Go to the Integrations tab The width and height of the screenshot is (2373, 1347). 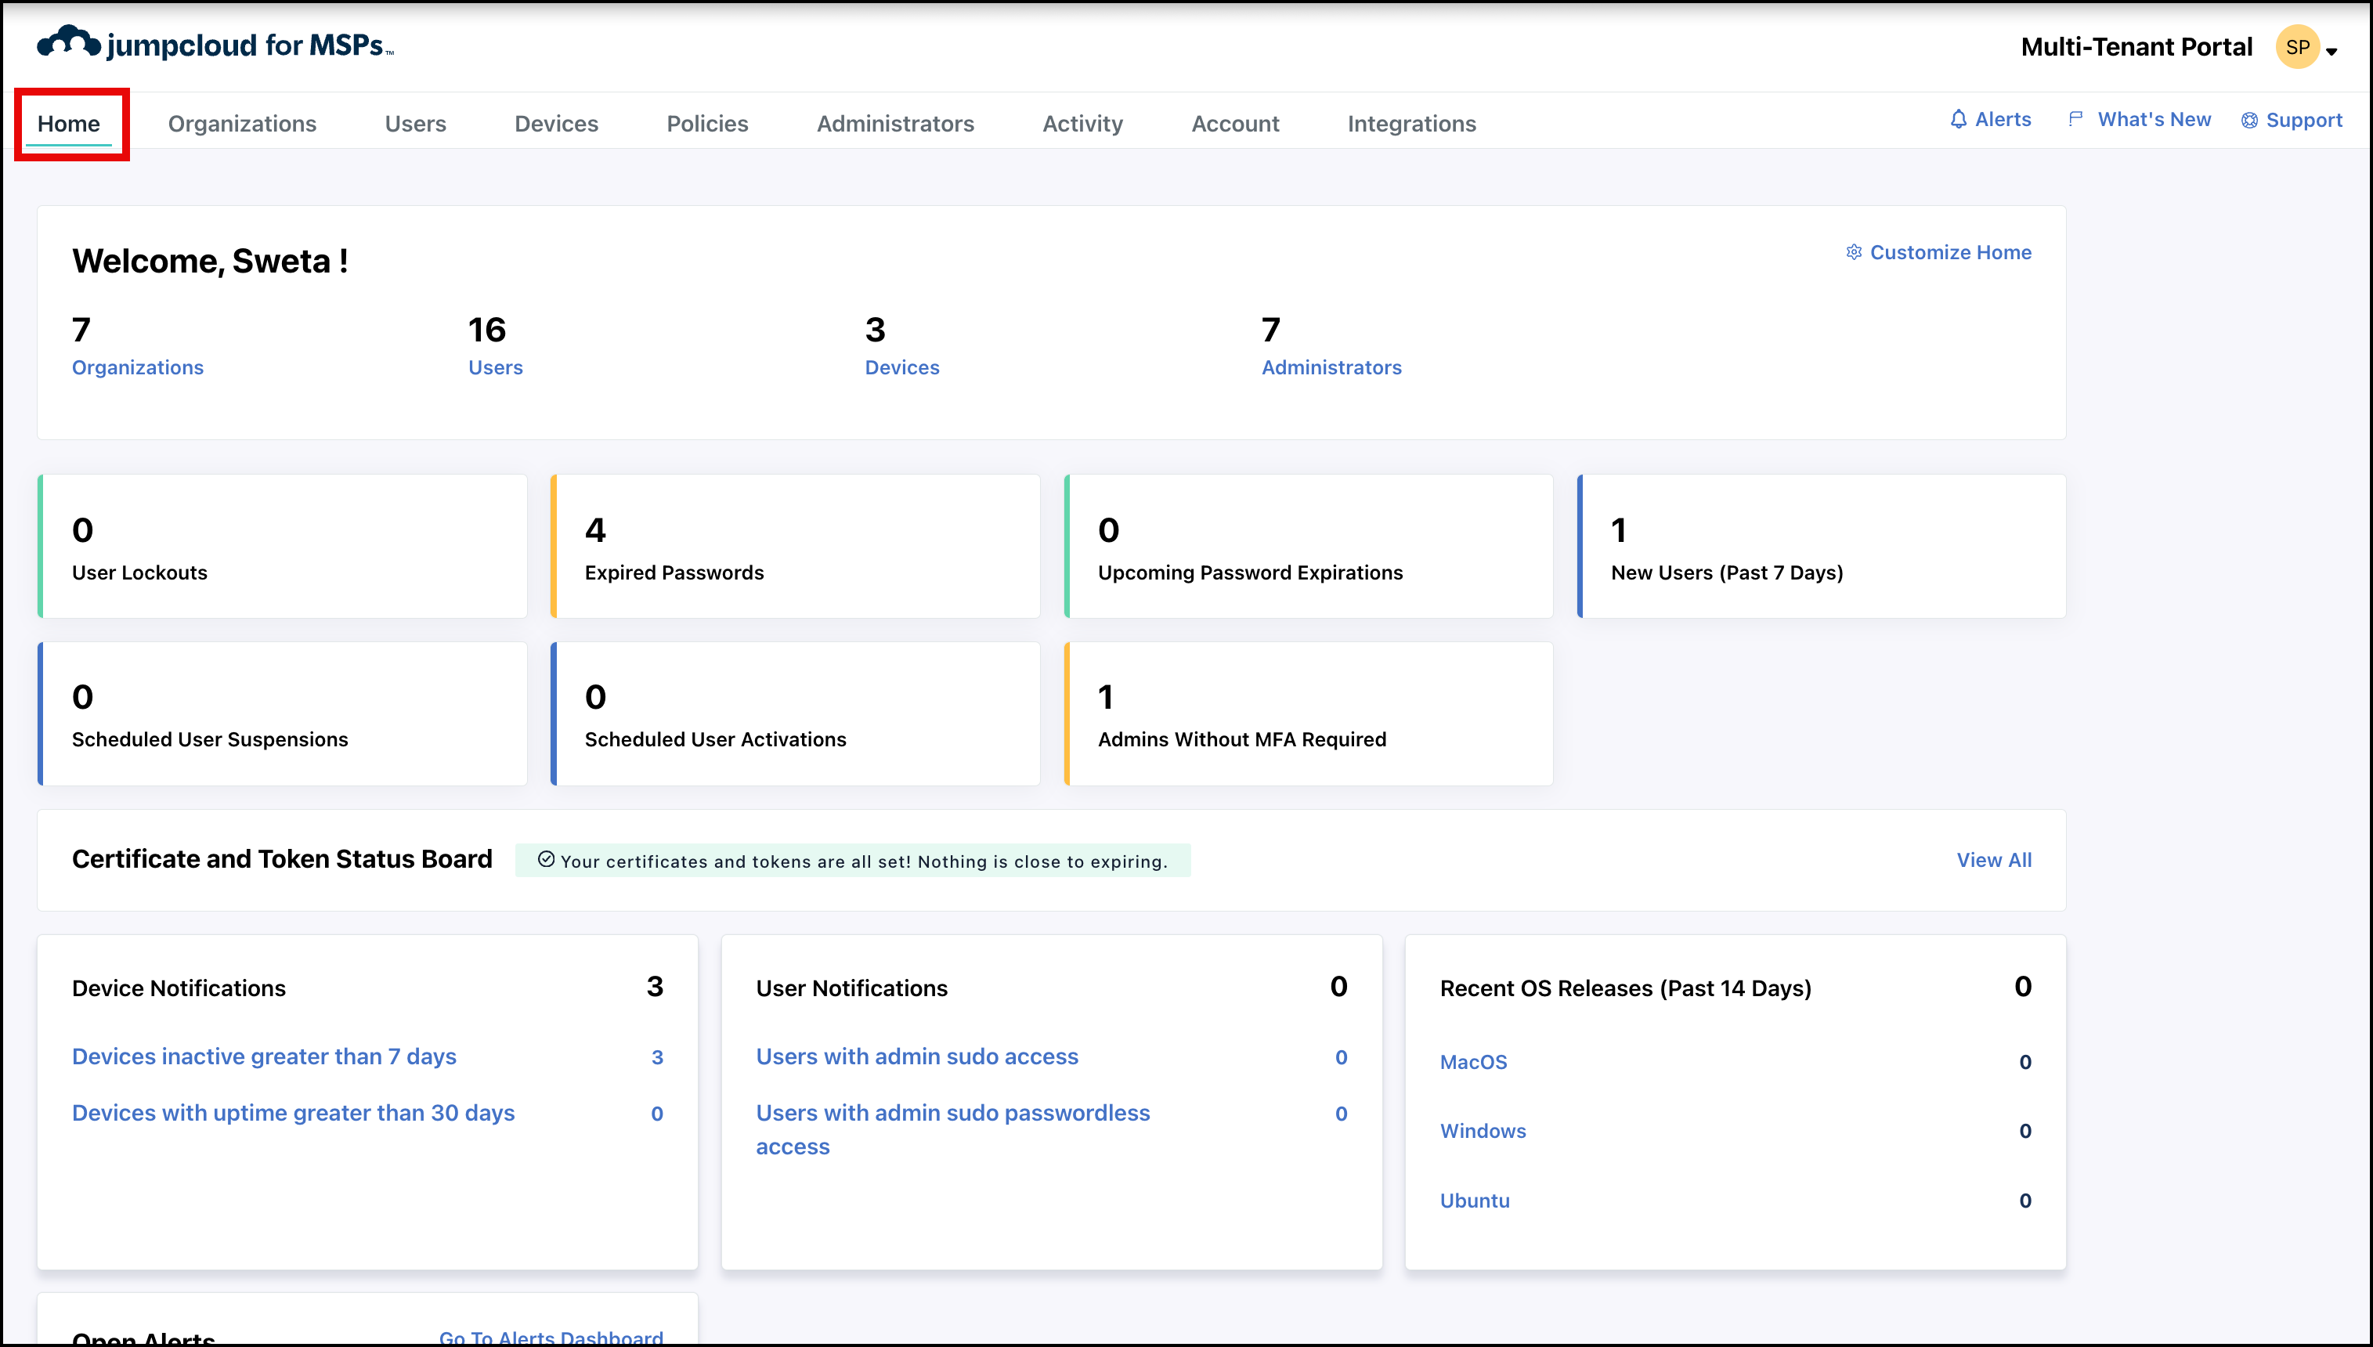1410,123
